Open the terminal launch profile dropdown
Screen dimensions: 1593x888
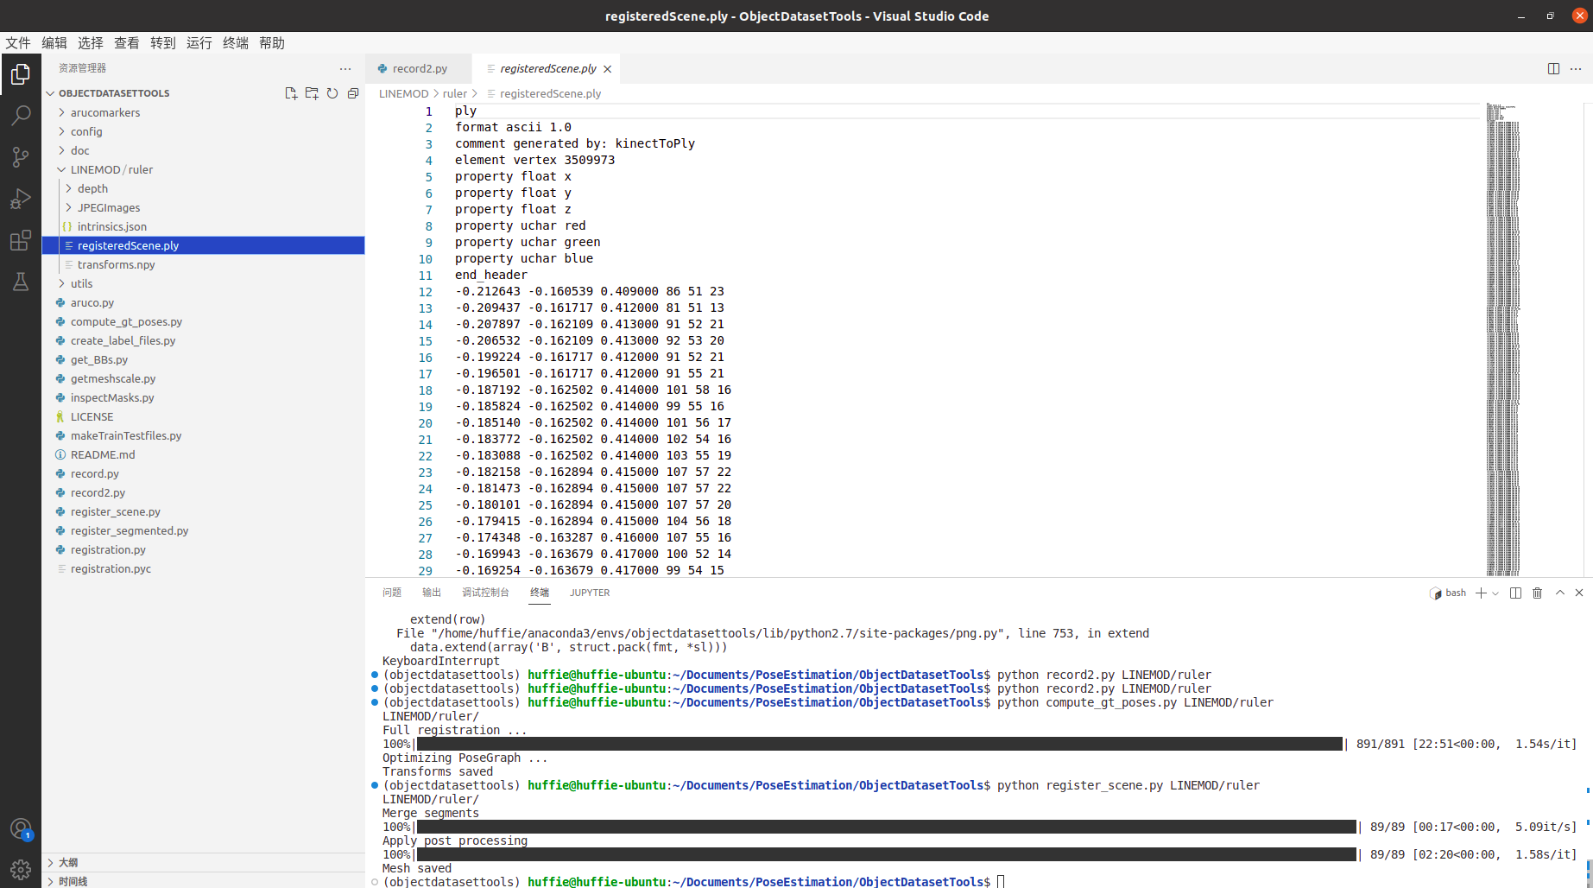pyautogui.click(x=1495, y=593)
